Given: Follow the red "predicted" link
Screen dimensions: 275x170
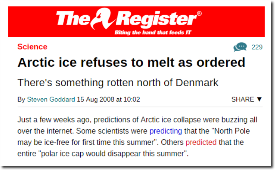Looking at the screenshot, I should pos(201,142).
